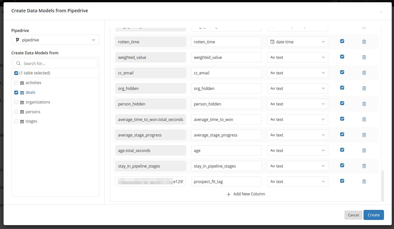Viewport: 394px width, 229px height.
Task: Click the search magnifier icon
Action: [18, 63]
